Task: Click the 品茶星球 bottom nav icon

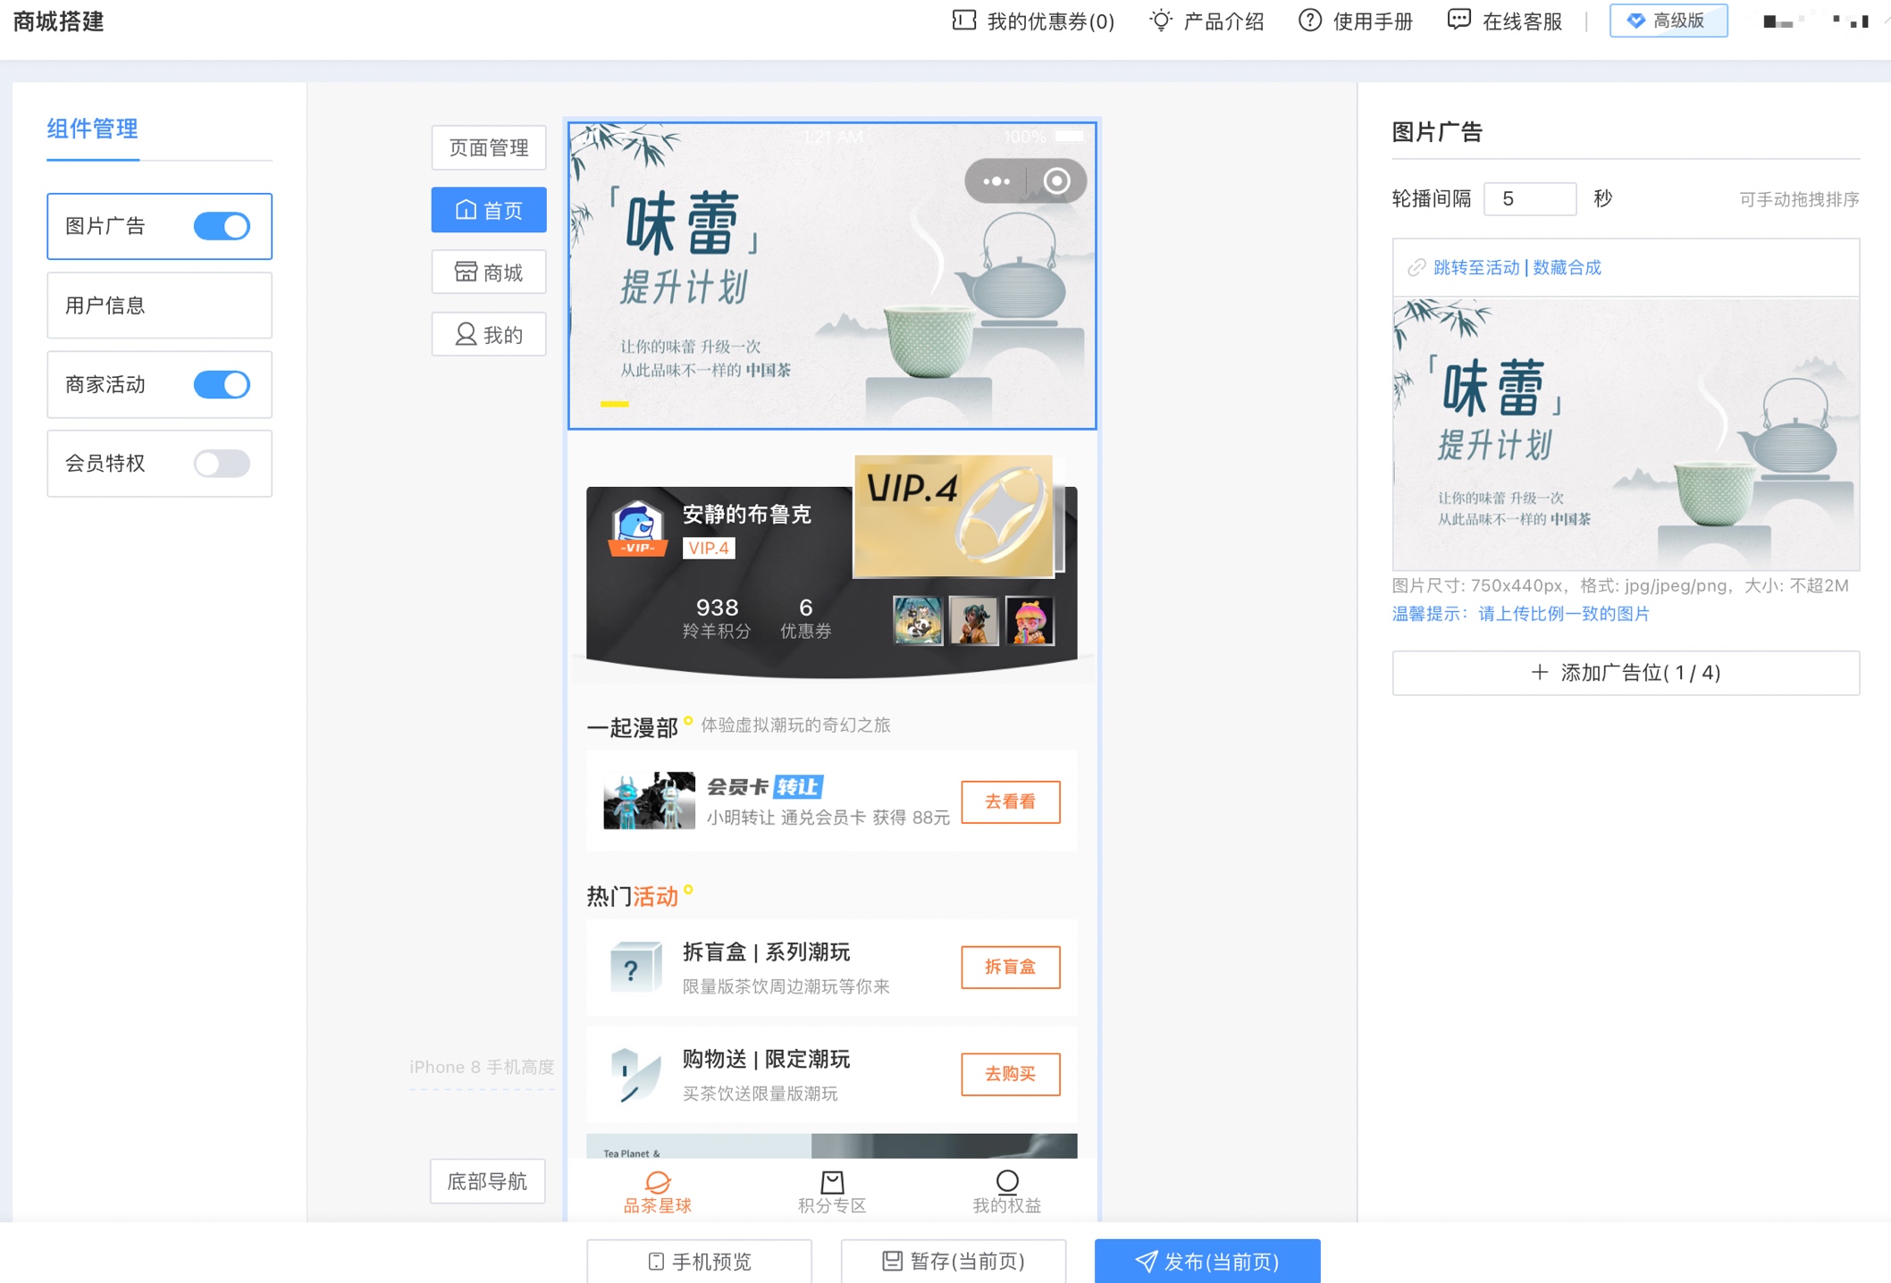Action: [x=658, y=1182]
